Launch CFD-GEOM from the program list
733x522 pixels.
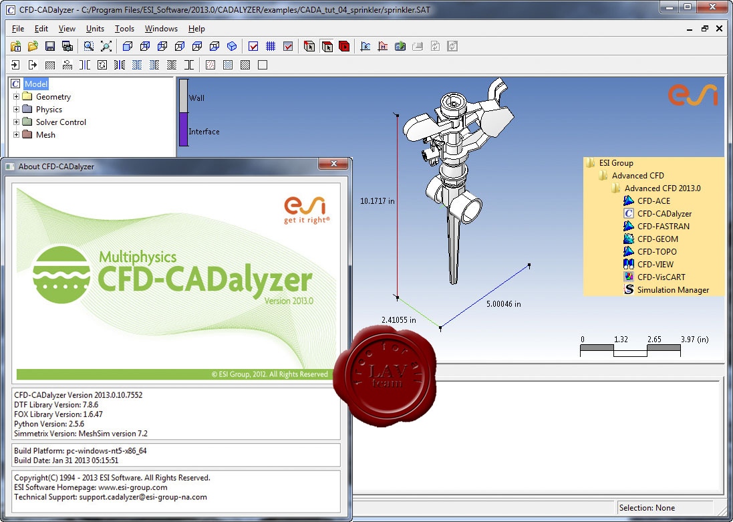coord(657,239)
